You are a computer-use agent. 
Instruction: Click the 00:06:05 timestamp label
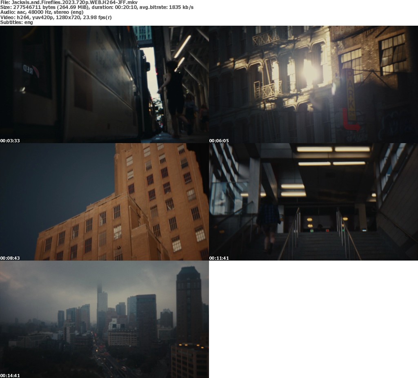pos(219,141)
